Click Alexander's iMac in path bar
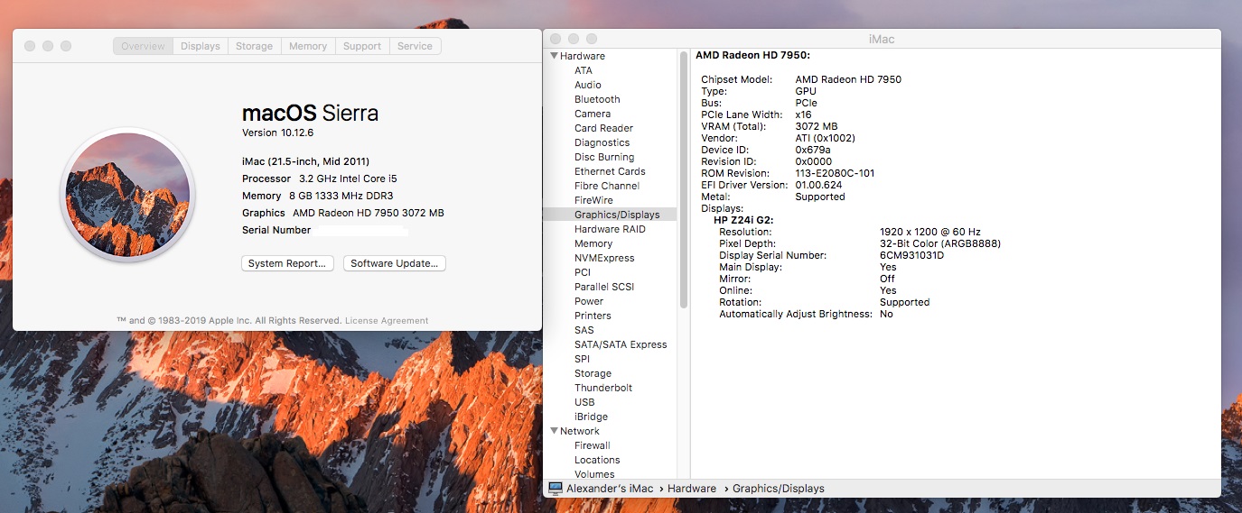The width and height of the screenshot is (1242, 513). pyautogui.click(x=611, y=489)
